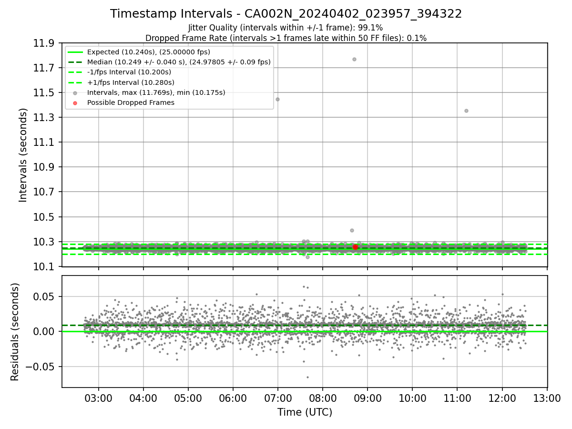
Task: Click the 10:00 x-axis tick label
Action: click(x=412, y=398)
